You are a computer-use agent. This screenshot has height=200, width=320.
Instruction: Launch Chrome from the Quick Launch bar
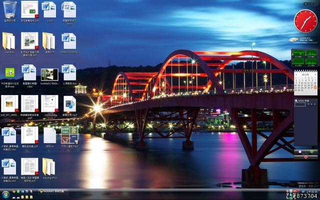(x=14, y=191)
